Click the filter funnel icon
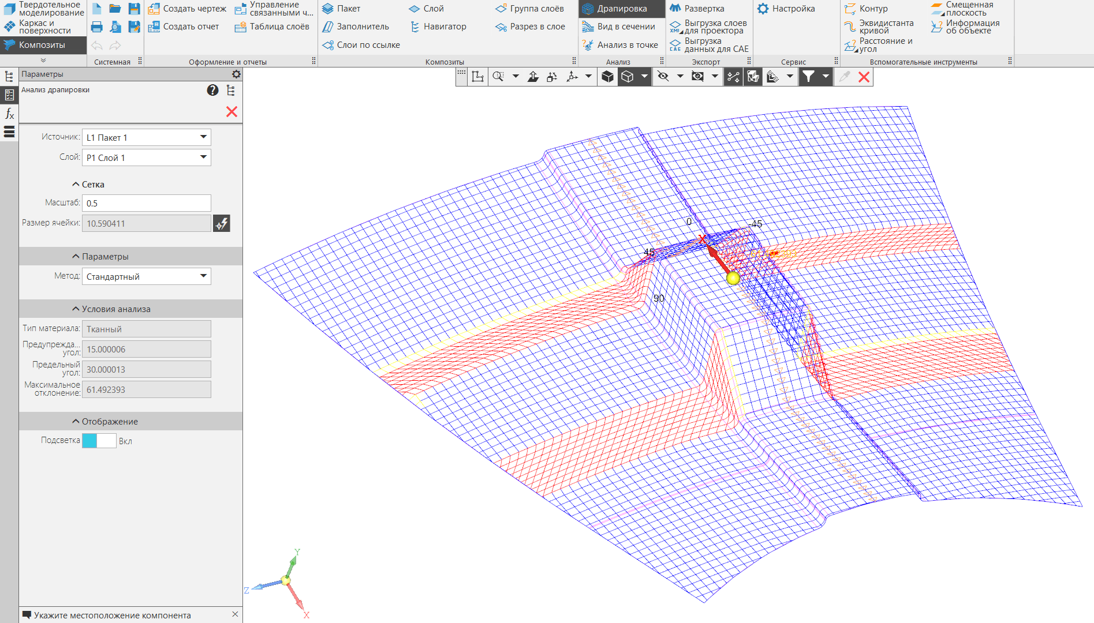Screen dimensions: 1094x623 pyautogui.click(x=808, y=77)
